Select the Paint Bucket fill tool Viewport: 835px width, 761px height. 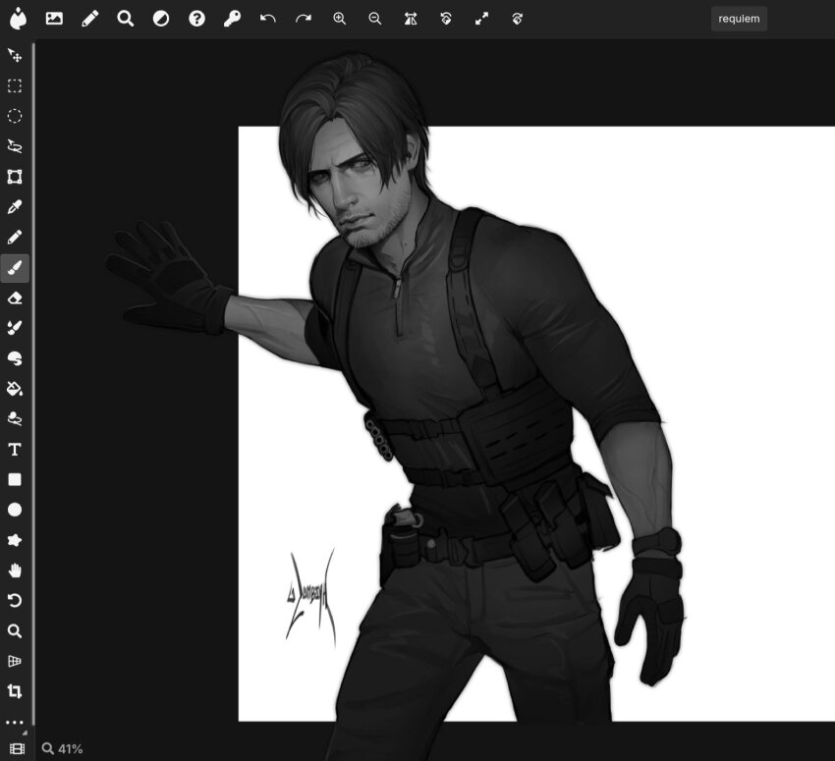15,389
